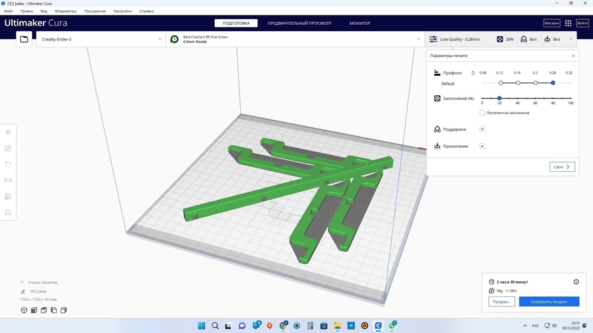
Task: Open the Creality Ender-3 printer dropdown
Action: pos(101,39)
